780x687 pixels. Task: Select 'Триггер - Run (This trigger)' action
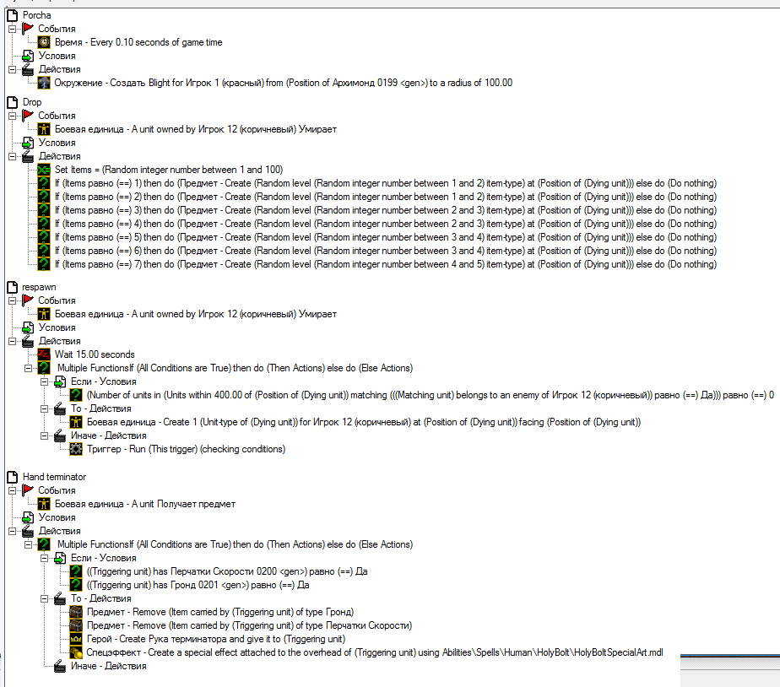(x=186, y=449)
